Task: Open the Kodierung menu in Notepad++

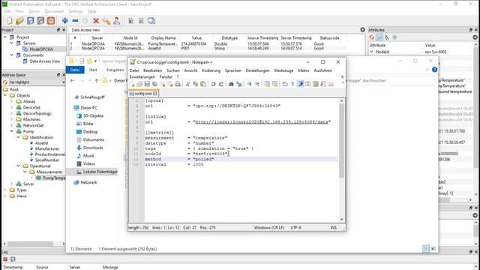Action: point(211,70)
